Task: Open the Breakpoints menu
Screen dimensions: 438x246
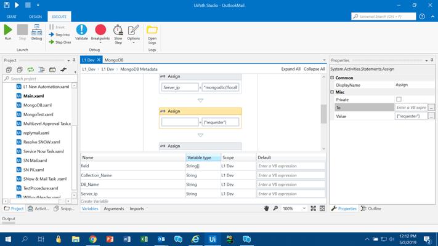Action: pyautogui.click(x=100, y=33)
